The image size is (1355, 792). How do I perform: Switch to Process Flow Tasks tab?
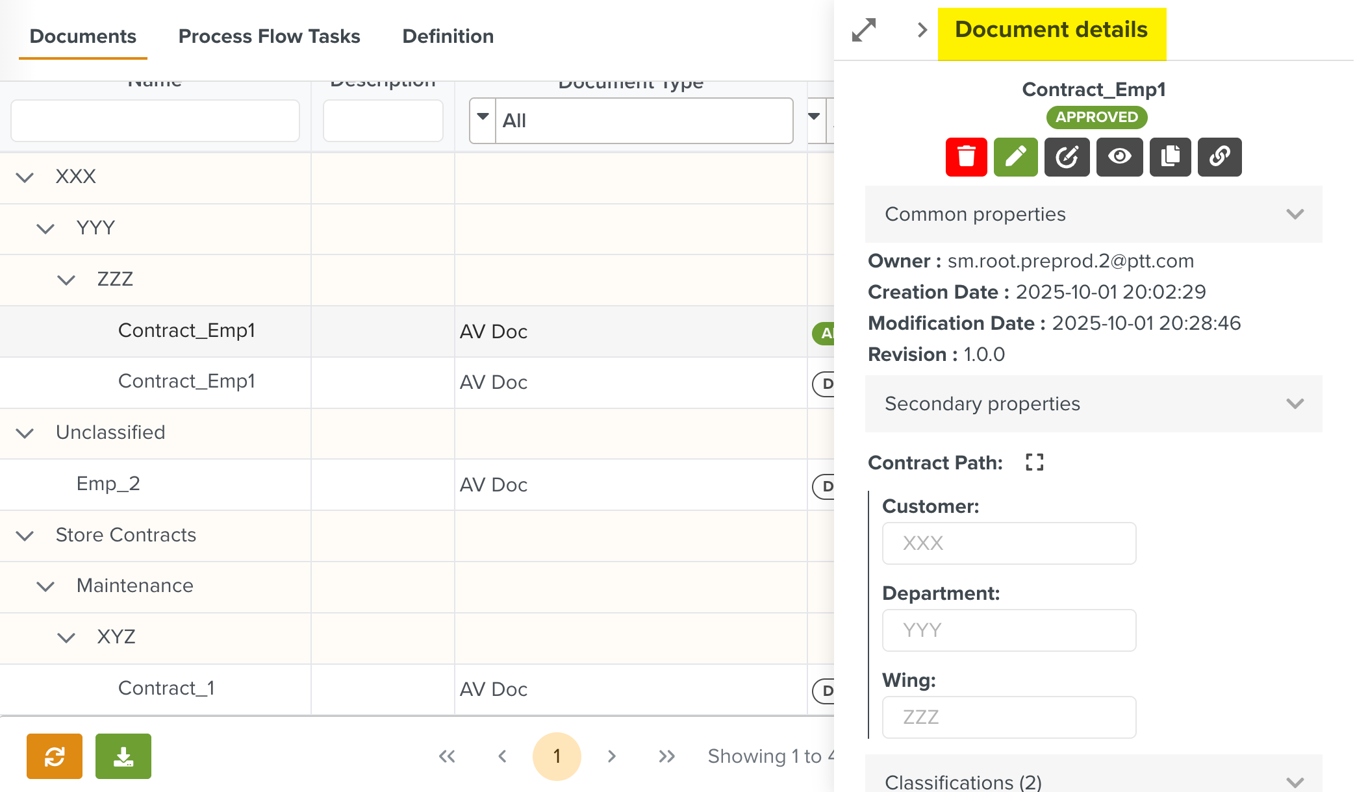[269, 36]
